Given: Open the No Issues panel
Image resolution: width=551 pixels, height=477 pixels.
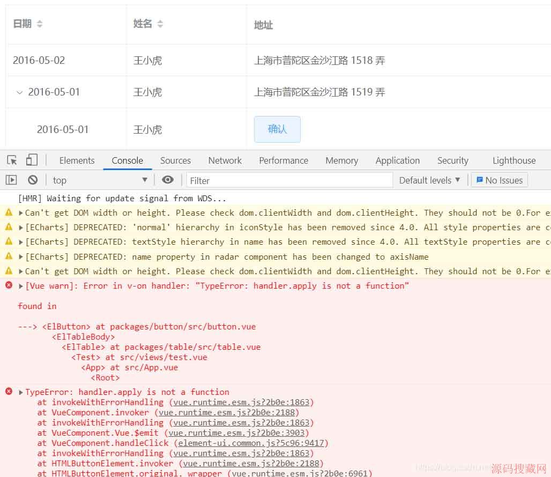Looking at the screenshot, I should point(499,180).
